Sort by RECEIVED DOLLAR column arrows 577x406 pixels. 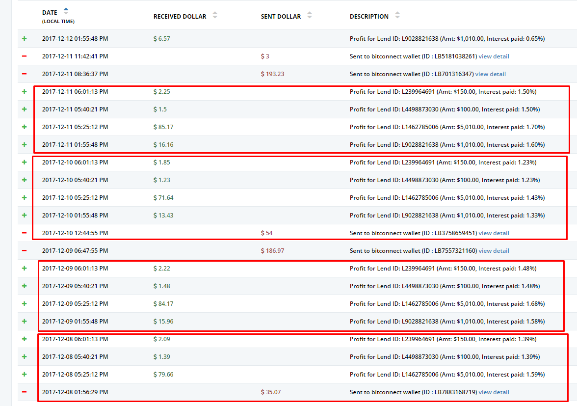coord(215,15)
